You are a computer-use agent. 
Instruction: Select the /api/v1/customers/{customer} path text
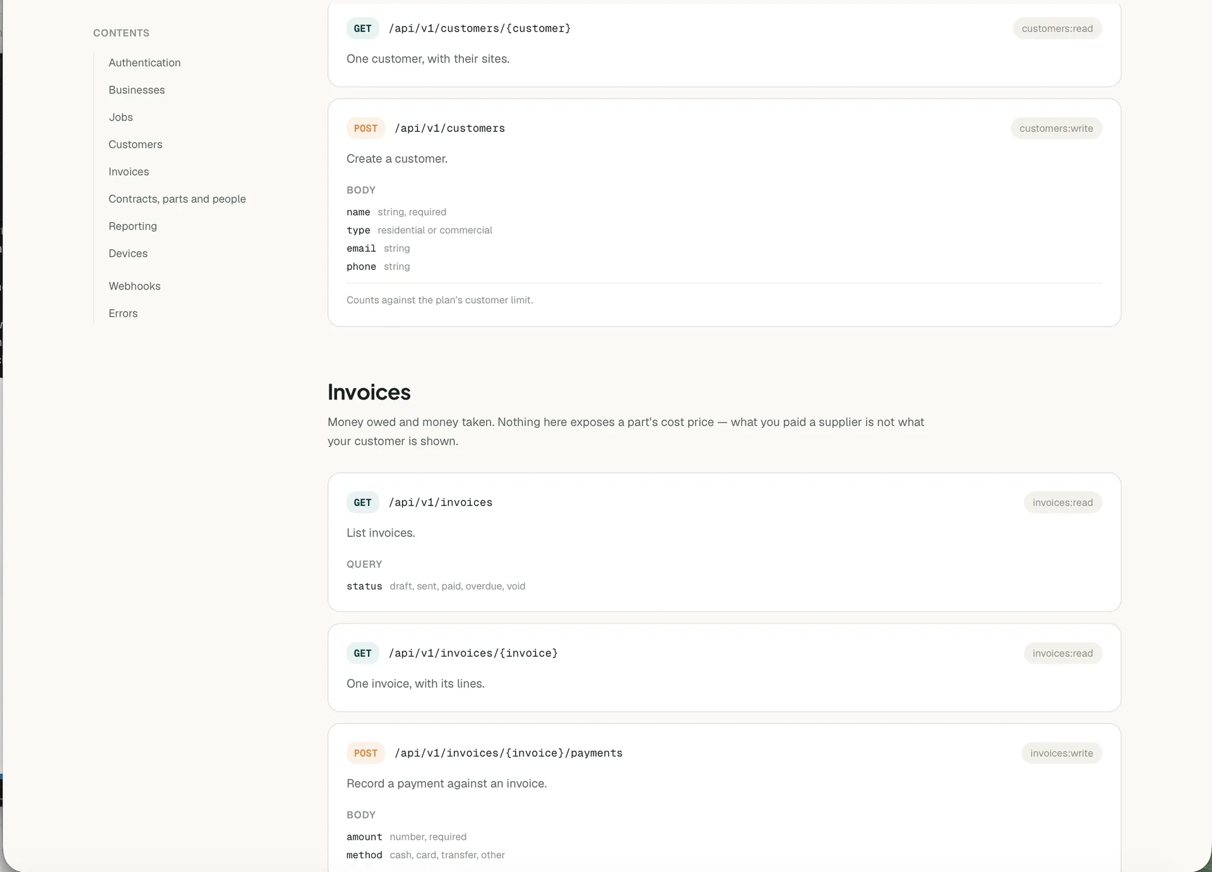480,28
